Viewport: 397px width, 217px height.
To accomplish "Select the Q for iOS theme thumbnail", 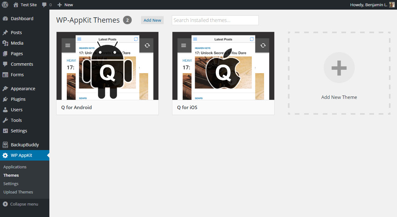I will point(223,66).
